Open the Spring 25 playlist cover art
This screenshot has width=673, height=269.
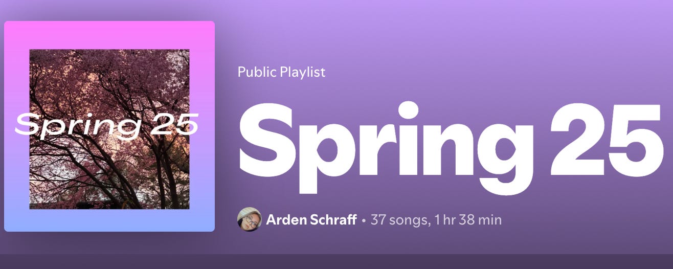[x=109, y=126]
